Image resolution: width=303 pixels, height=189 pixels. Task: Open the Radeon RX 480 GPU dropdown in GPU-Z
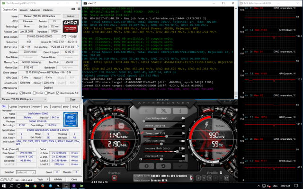point(24,99)
